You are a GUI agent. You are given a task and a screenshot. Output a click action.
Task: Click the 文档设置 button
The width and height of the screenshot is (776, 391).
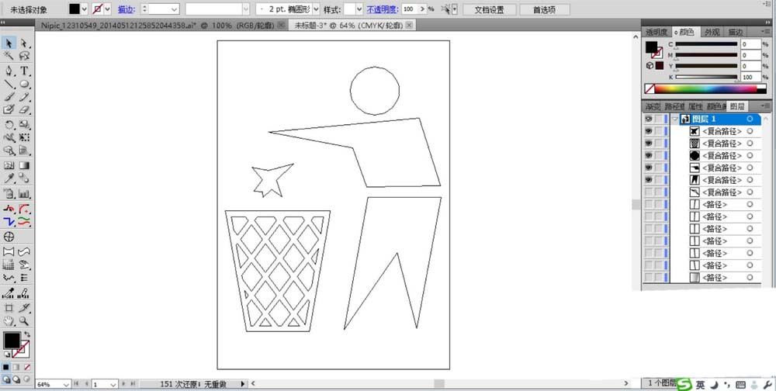click(489, 9)
